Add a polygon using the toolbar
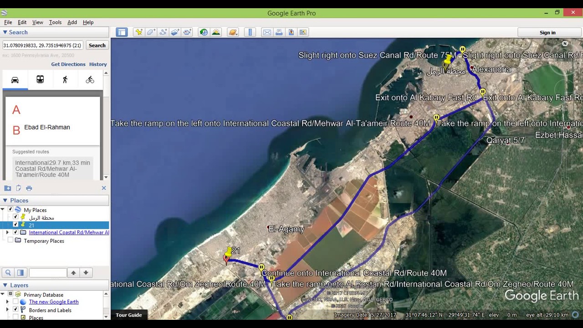The width and height of the screenshot is (583, 328). click(x=151, y=32)
